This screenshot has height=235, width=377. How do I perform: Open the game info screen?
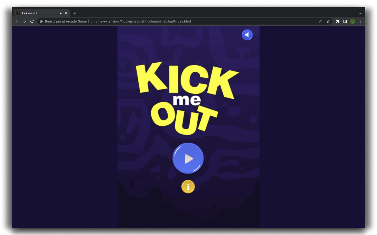[x=188, y=186]
